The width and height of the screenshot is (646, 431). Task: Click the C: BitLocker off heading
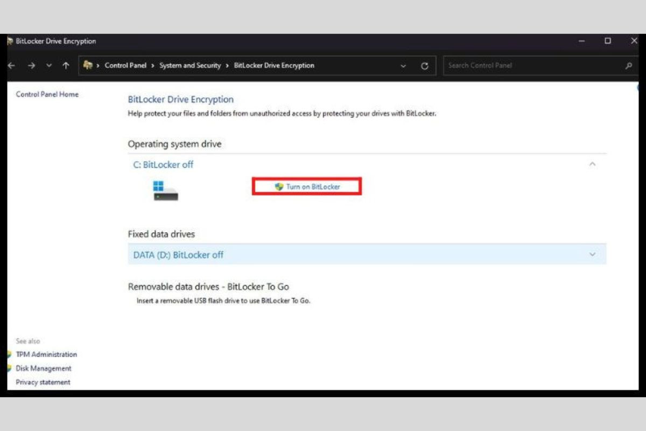tap(163, 165)
